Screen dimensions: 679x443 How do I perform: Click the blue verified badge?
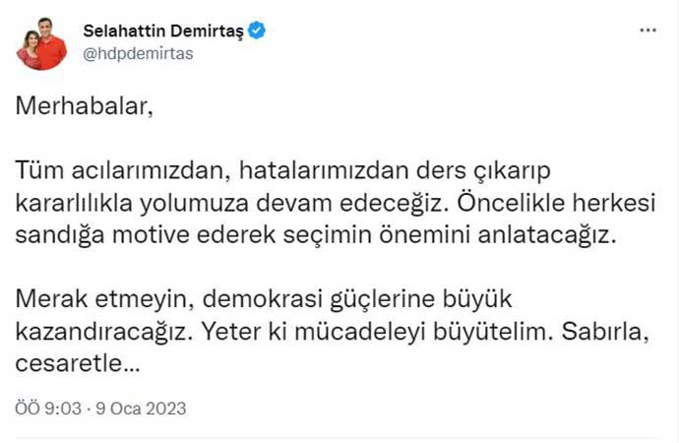[257, 32]
